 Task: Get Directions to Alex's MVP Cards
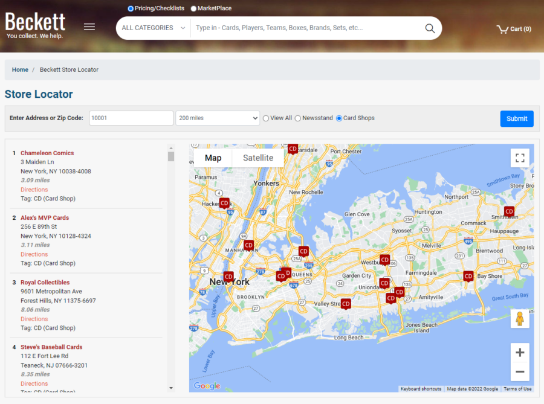pos(34,254)
